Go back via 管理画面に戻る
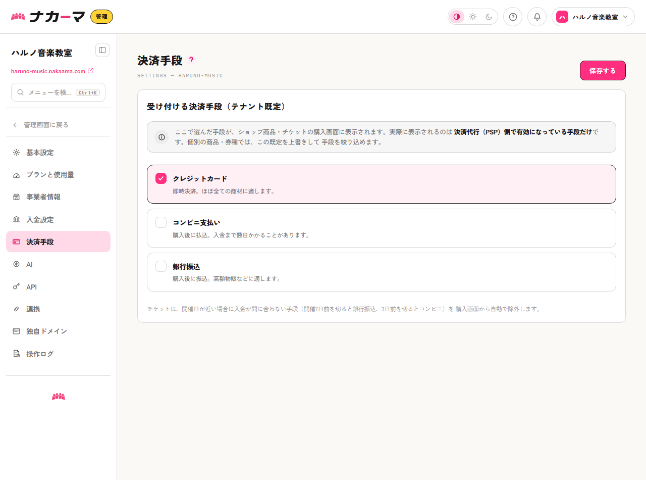Viewport: 646px width, 480px height. pos(58,125)
